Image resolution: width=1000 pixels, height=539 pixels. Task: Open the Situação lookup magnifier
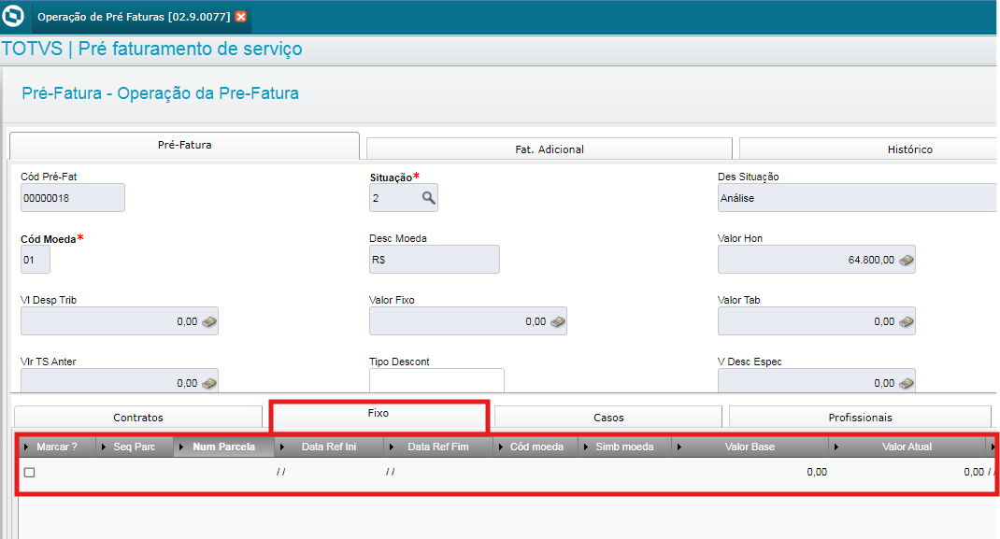coord(429,198)
